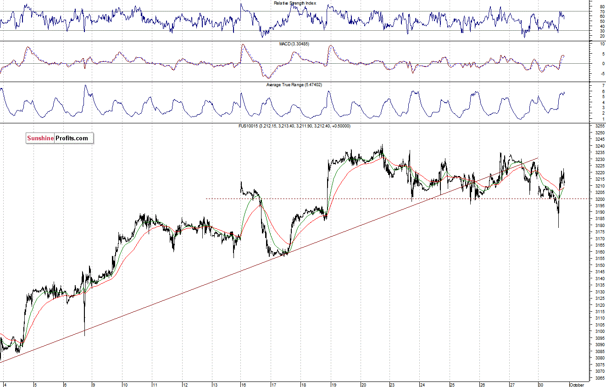
Task: Click Average True Range scale value 7
Action: [602, 86]
